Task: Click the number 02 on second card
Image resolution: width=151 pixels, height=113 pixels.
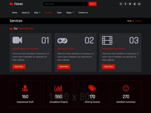Action: (x=89, y=40)
